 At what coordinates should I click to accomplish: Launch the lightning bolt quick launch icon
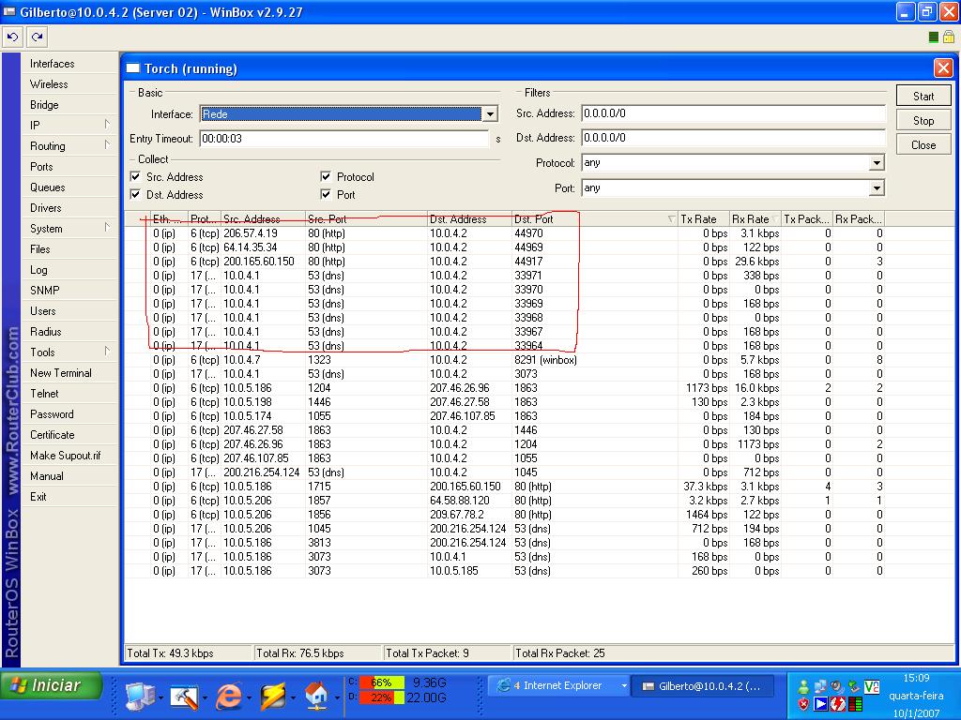[x=272, y=697]
